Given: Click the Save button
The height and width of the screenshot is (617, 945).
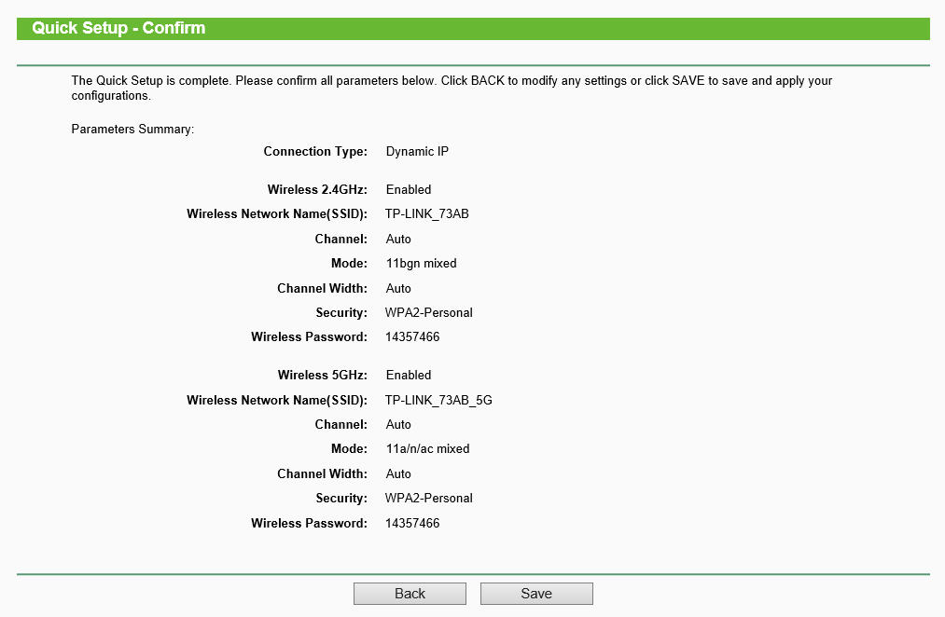Looking at the screenshot, I should [536, 594].
